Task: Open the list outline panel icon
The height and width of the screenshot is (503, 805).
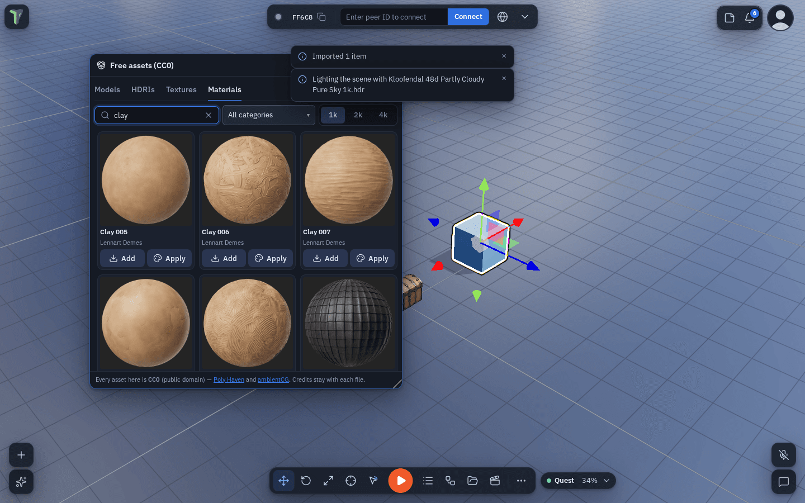Action: point(428,481)
